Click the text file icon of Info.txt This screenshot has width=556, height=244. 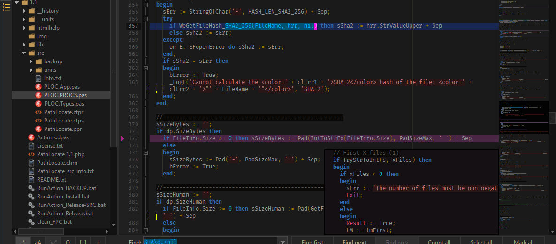(x=38, y=78)
